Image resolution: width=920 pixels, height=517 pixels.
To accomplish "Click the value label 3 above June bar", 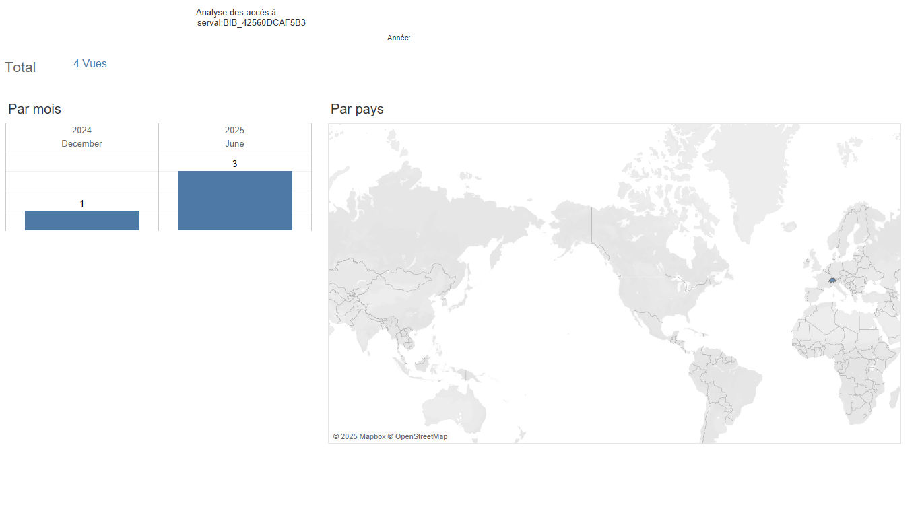I will click(234, 164).
